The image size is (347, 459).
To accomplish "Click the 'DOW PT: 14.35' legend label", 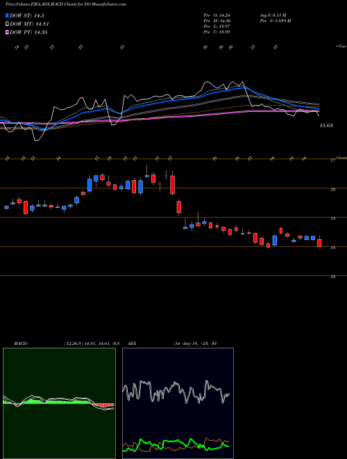I will click(28, 32).
